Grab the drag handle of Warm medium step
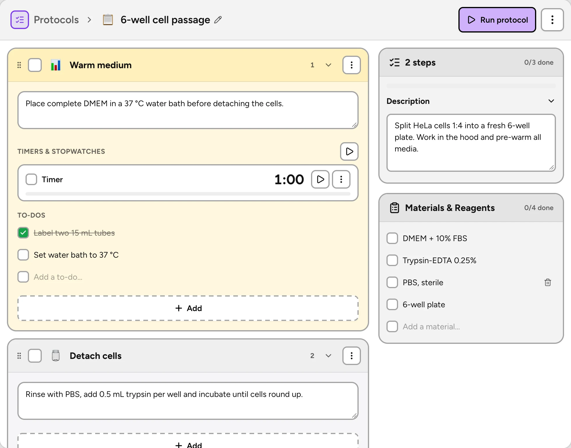 click(19, 65)
